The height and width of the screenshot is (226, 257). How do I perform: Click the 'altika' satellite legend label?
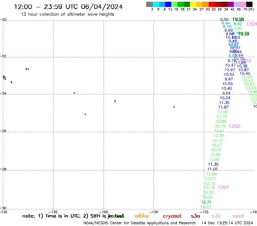(x=142, y=216)
